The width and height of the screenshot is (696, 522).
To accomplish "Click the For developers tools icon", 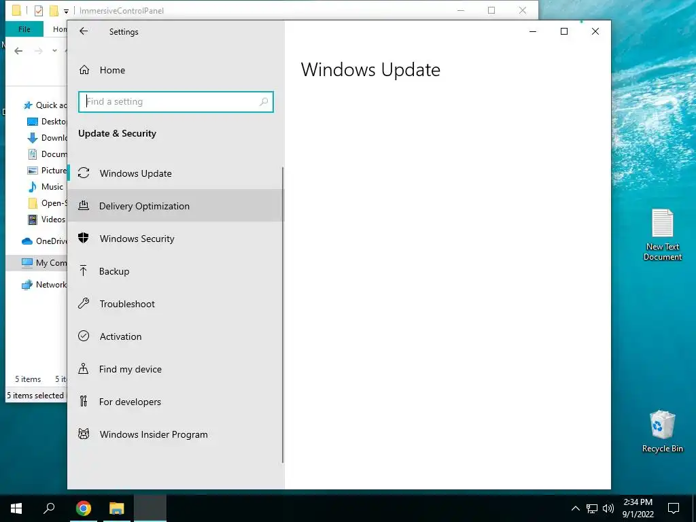I will 84,401.
